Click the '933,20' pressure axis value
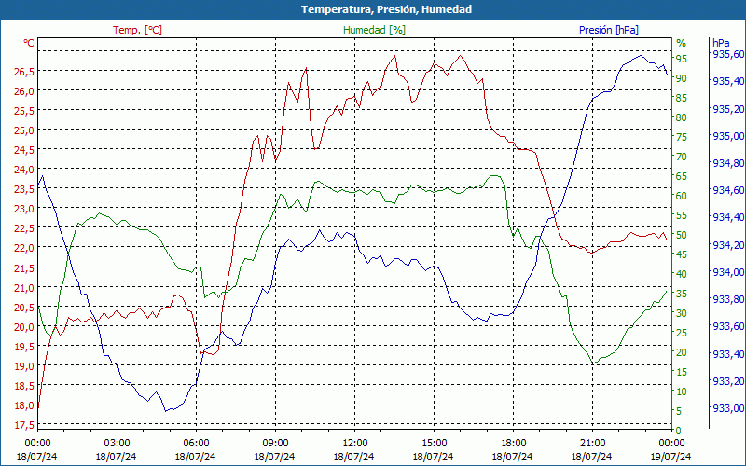746x466 pixels. (728, 381)
